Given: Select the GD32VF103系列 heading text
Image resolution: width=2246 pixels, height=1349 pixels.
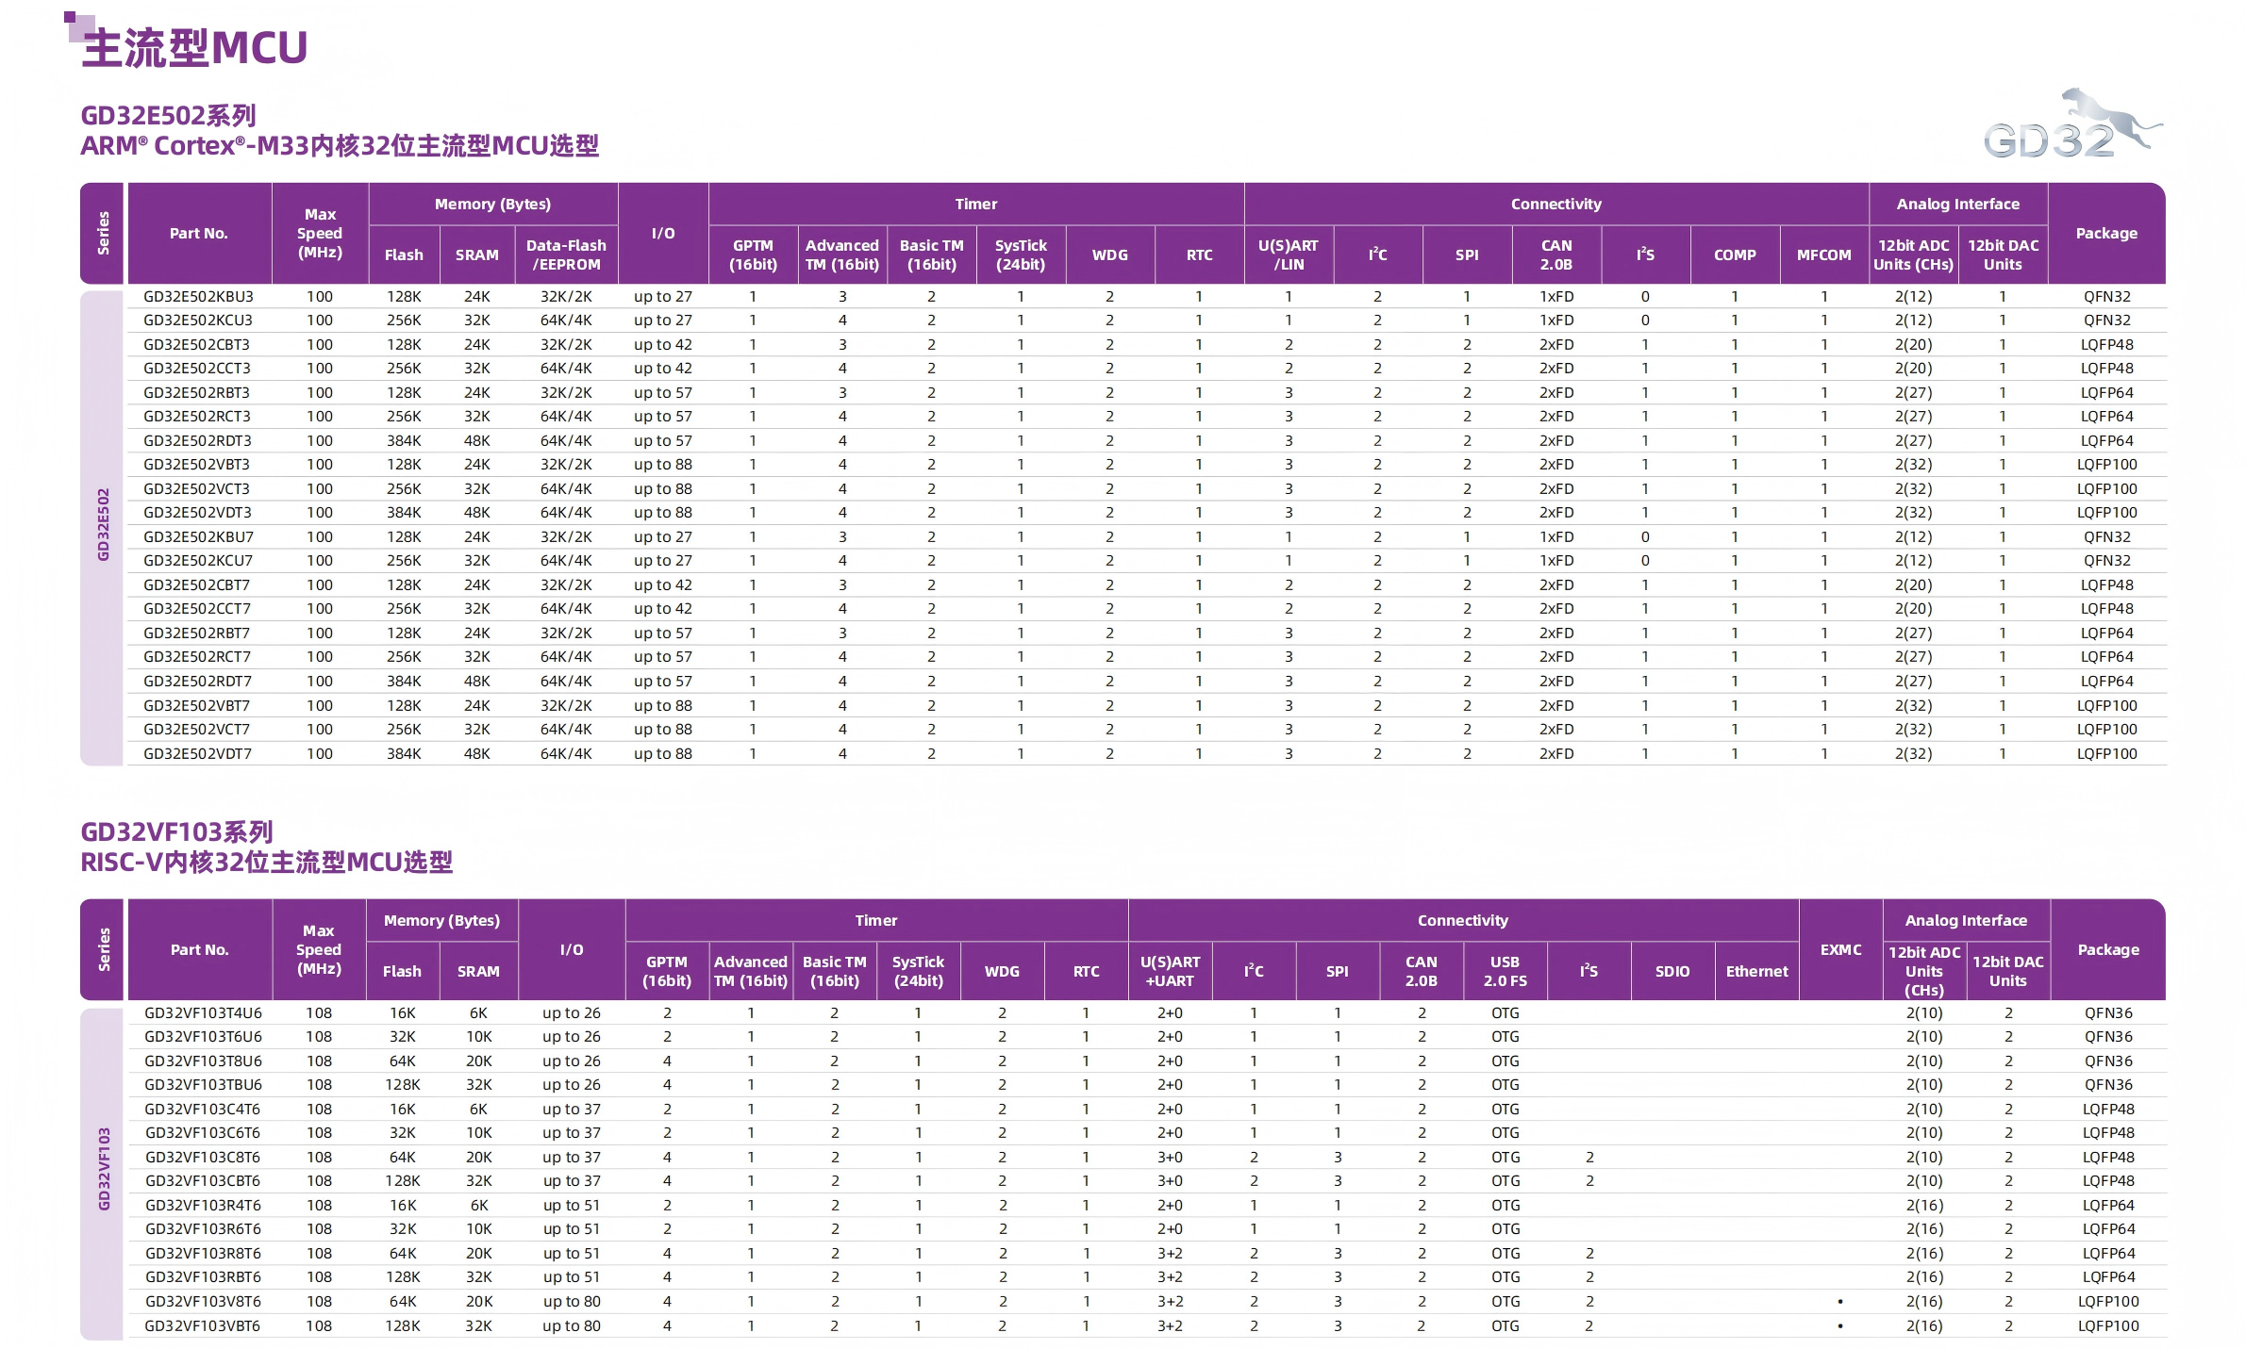Looking at the screenshot, I should point(176,831).
